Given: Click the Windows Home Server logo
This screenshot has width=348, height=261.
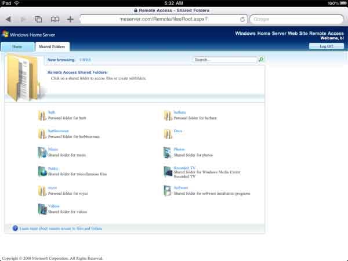Looking at the screenshot, I should tap(28, 34).
